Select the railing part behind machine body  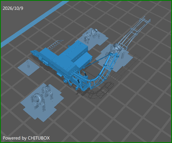pyautogui.click(x=55, y=45)
